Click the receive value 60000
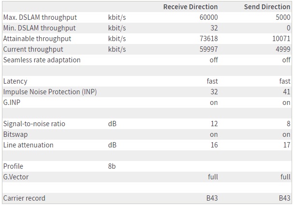The width and height of the screenshot is (295, 205). [x=208, y=17]
